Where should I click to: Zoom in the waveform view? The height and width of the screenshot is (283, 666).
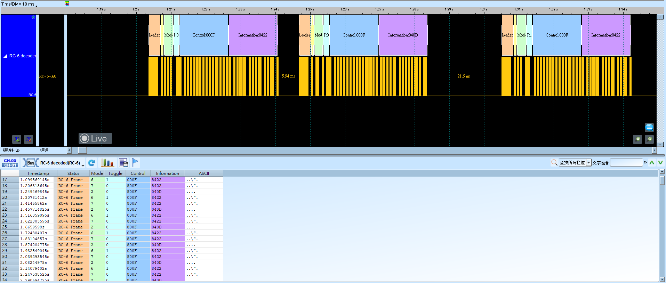click(649, 139)
